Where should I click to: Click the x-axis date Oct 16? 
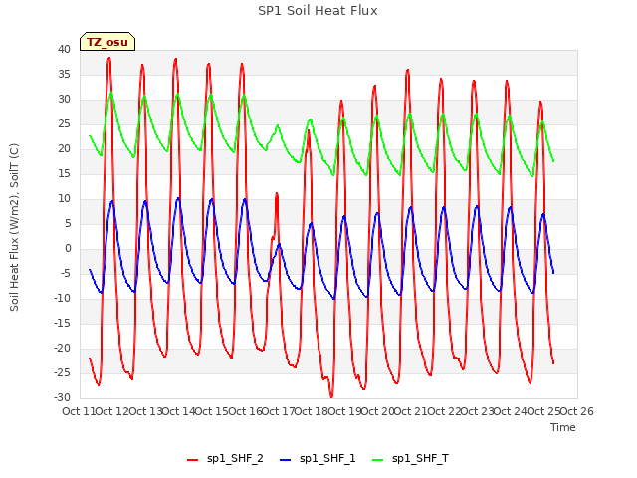[246, 411]
